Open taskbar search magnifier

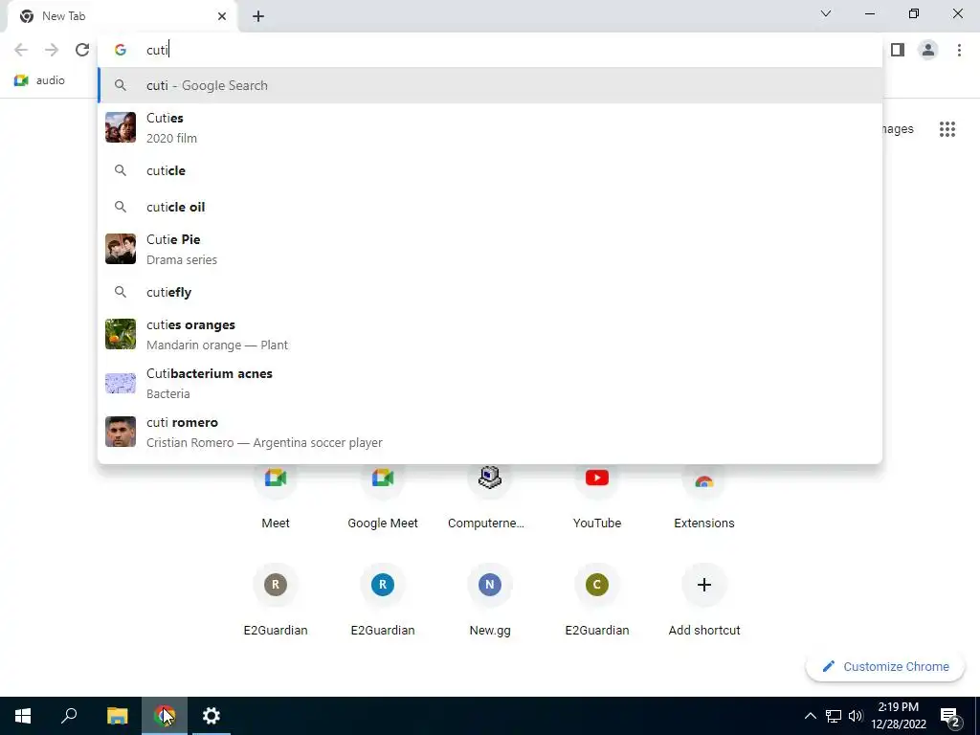tap(69, 716)
